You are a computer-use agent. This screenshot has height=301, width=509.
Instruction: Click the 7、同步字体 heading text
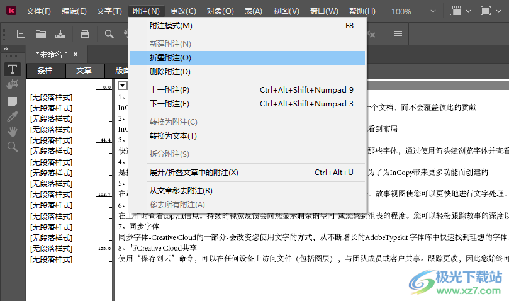point(138,226)
